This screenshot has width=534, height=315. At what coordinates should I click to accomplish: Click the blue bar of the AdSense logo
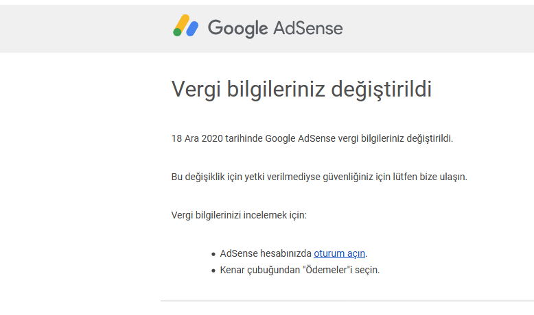click(x=192, y=29)
